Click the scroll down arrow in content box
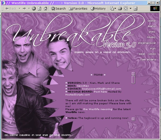The height and width of the screenshot is (140, 161). 133,118
